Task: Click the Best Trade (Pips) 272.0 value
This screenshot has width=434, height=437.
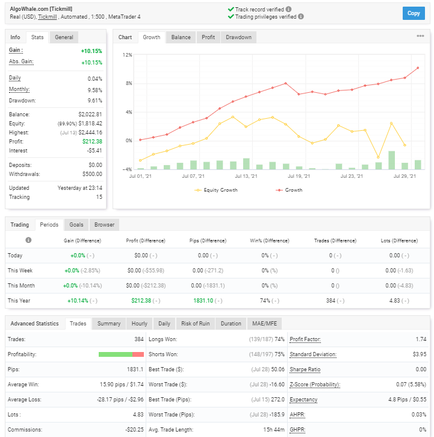Action: click(278, 400)
